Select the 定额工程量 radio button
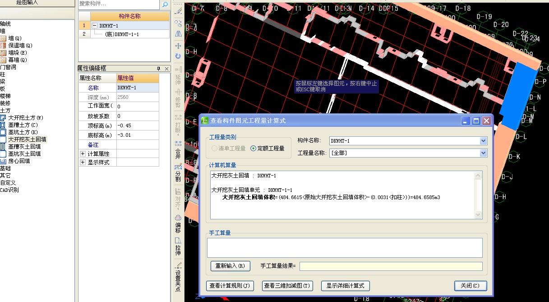The height and width of the screenshot is (302, 549). (x=253, y=148)
